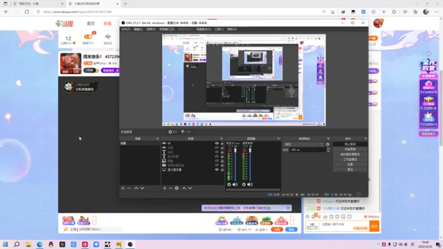Toggle the 直播开关 live switch
443x249 pixels.
tap(88, 37)
